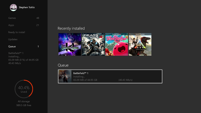
Task: Select the Stephen Totilo gamertag name
Action: click(27, 8)
